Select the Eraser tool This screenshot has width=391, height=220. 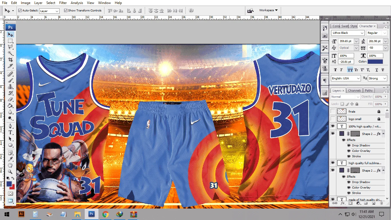tap(10, 99)
